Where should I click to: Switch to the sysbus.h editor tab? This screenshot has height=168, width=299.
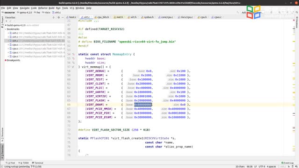[149, 17]
